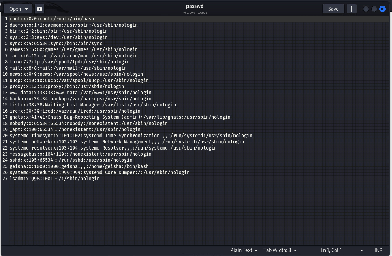Select the systemd-network line
Image resolution: width=392 pixels, height=256 pixels.
click(127, 141)
